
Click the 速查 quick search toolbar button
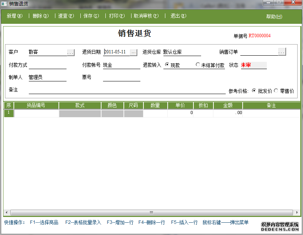point(66,16)
